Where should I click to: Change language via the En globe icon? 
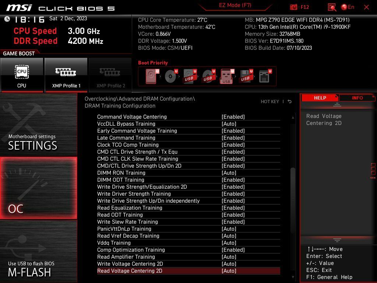coord(348,7)
